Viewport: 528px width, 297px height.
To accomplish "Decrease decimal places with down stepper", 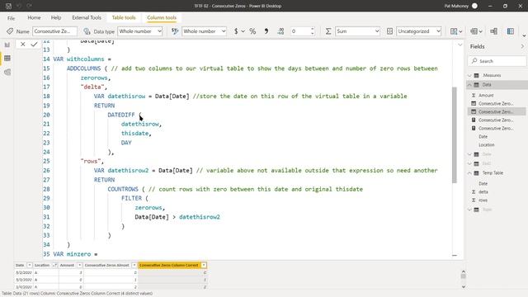I will point(313,34).
